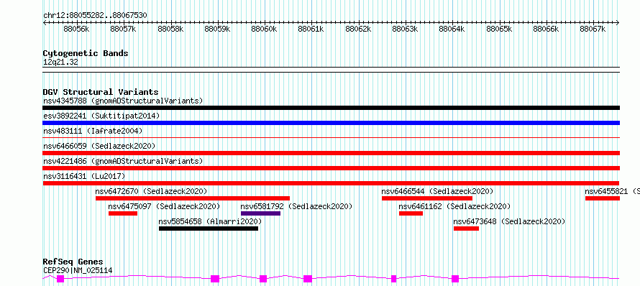Viewport: 640px width, 286px height.
Task: Click the 88066k ruler tick label
Action: 547,29
